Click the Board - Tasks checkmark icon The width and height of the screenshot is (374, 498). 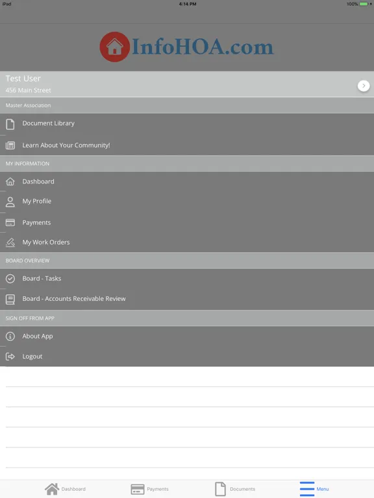10,279
